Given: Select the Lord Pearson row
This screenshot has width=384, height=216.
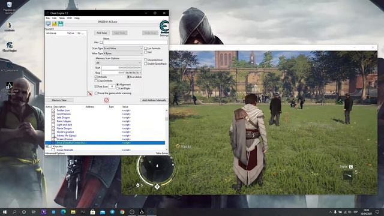Looking at the screenshot, I should click(x=105, y=114).
